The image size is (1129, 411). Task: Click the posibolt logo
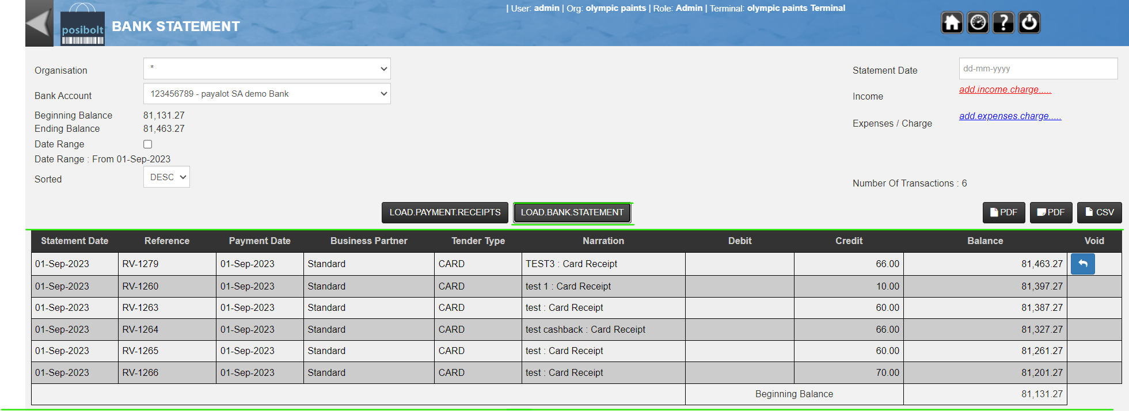pyautogui.click(x=82, y=25)
